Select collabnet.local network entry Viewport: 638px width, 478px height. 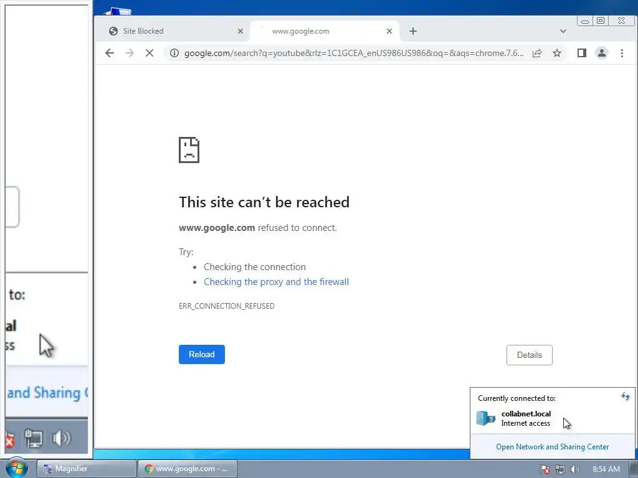pyautogui.click(x=552, y=418)
